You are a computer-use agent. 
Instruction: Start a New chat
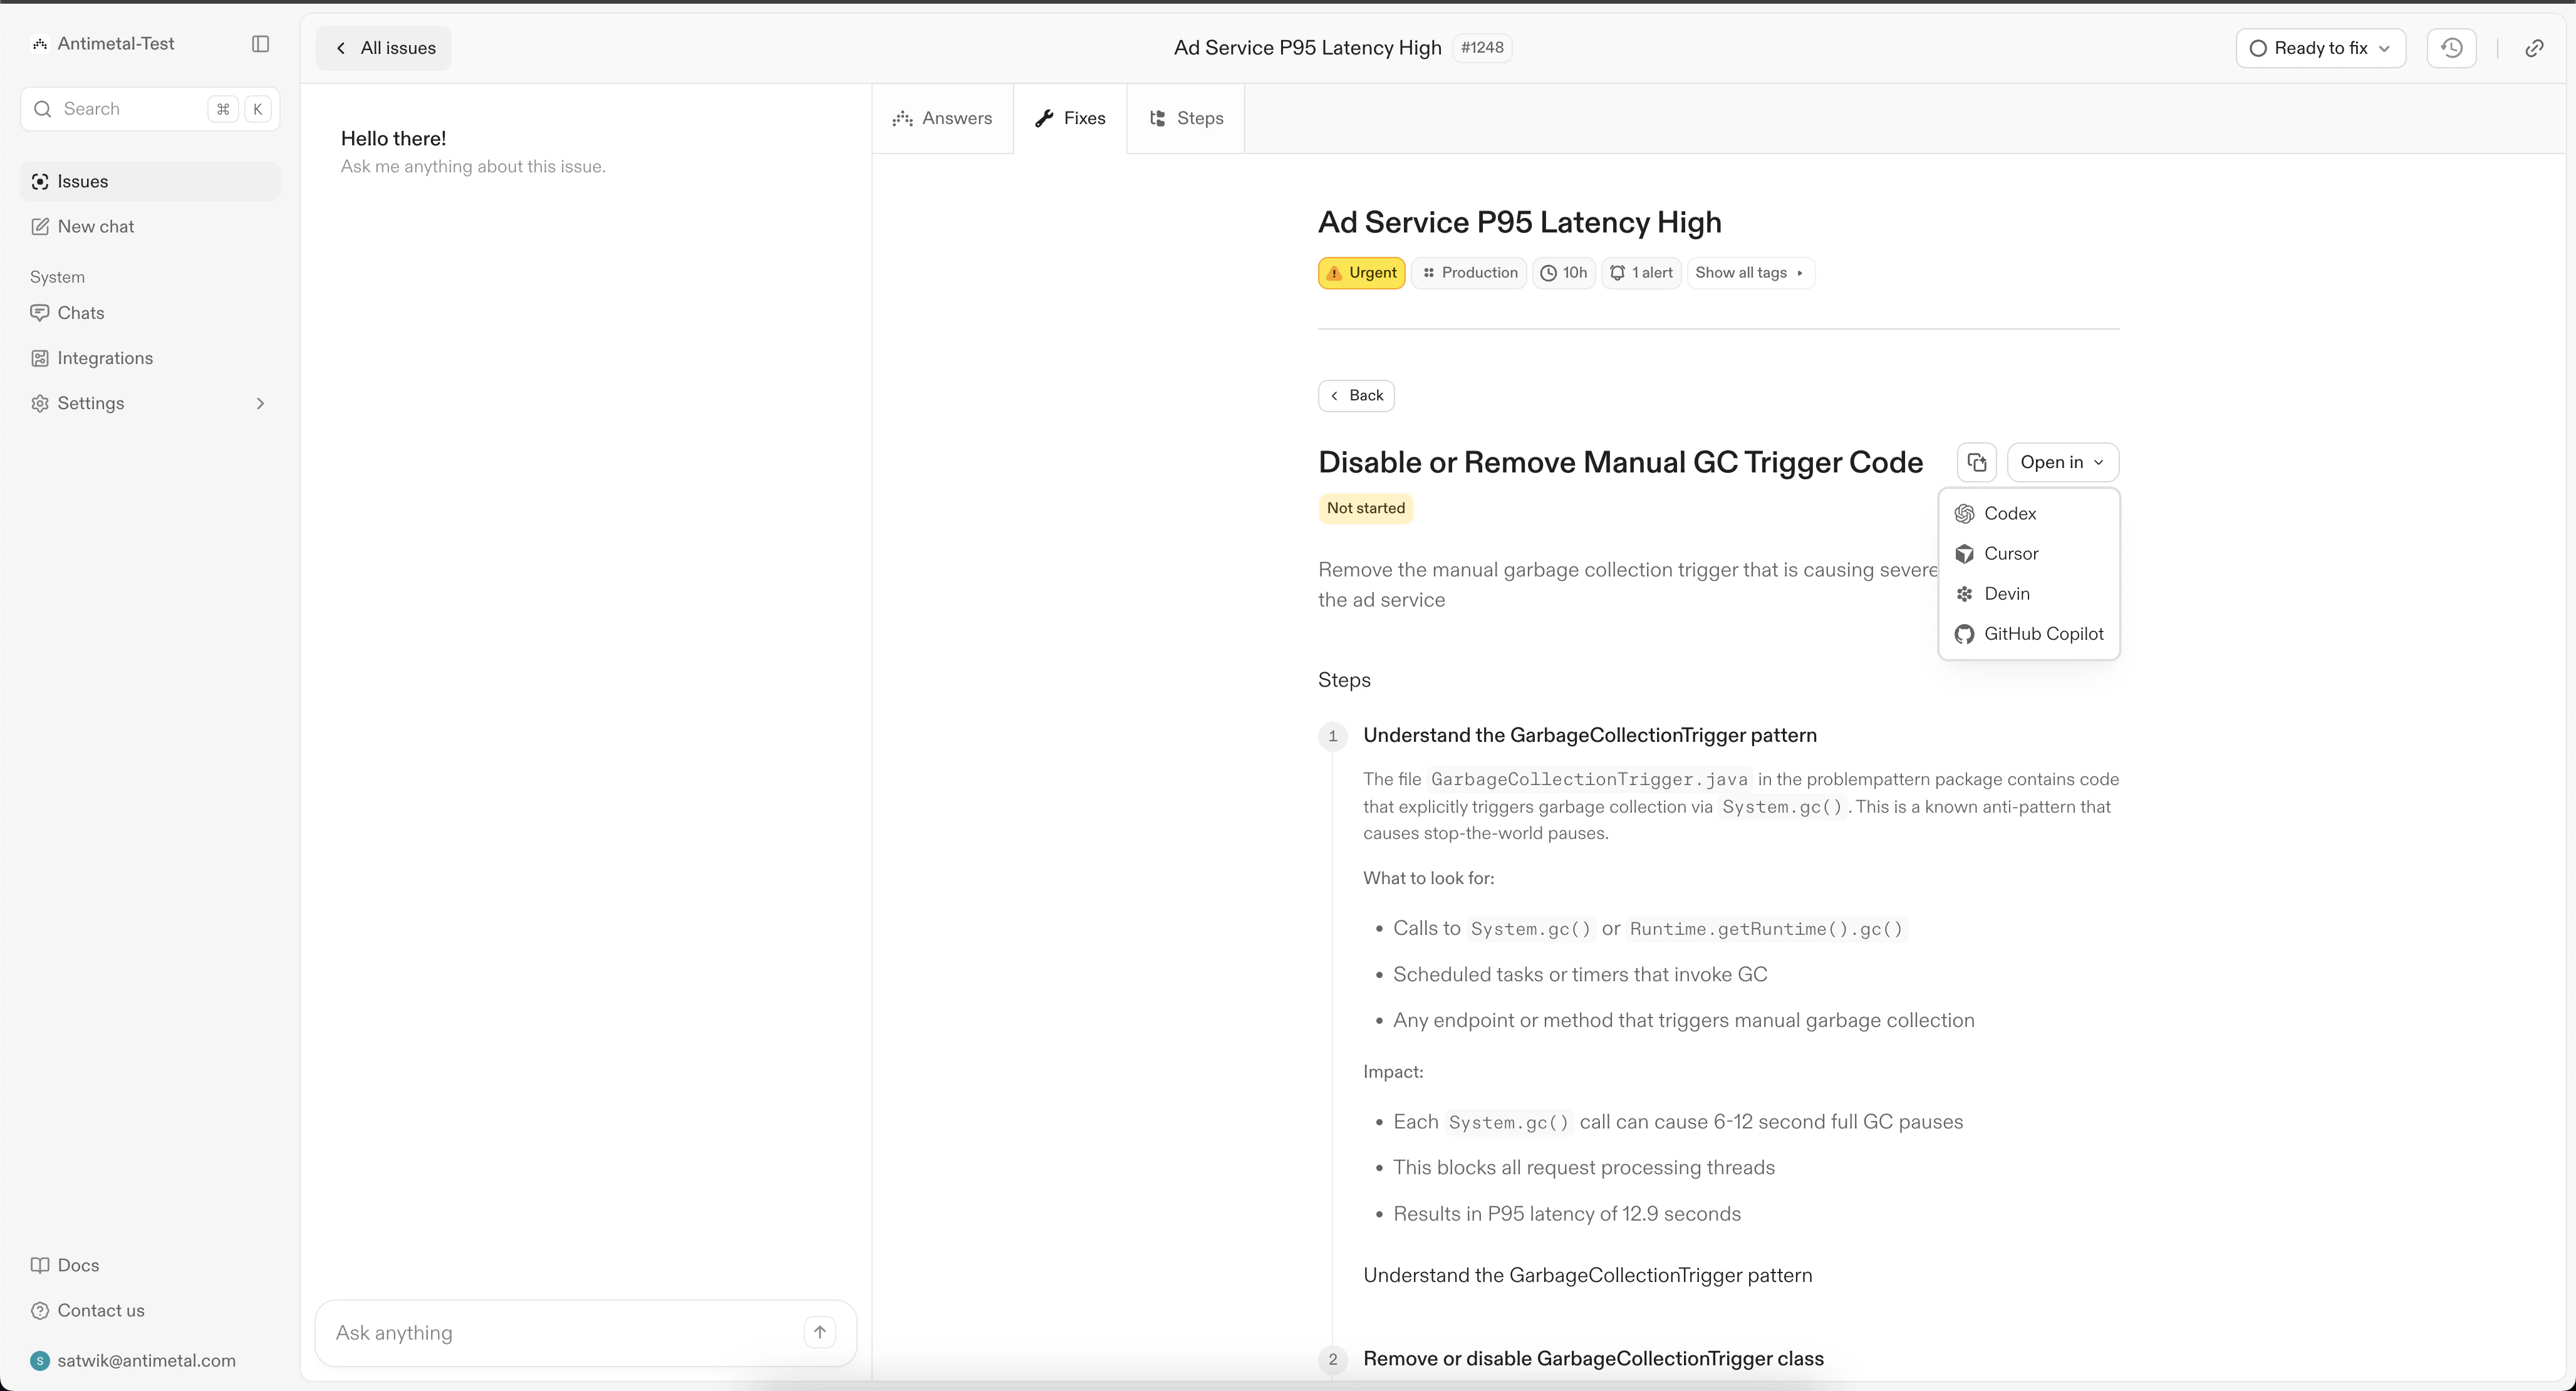pyautogui.click(x=95, y=227)
